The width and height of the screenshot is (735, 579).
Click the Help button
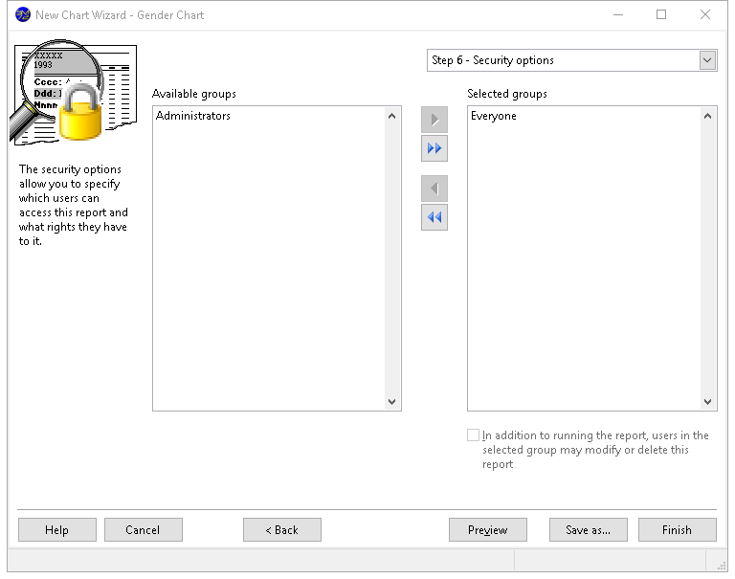[x=57, y=530]
